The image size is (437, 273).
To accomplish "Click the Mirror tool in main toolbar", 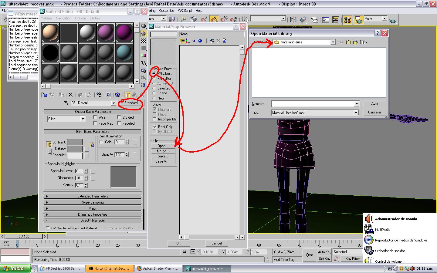I will (x=293, y=20).
